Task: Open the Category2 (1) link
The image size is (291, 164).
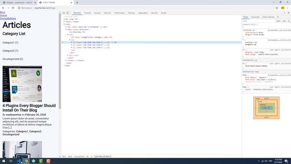Action: [x=10, y=51]
